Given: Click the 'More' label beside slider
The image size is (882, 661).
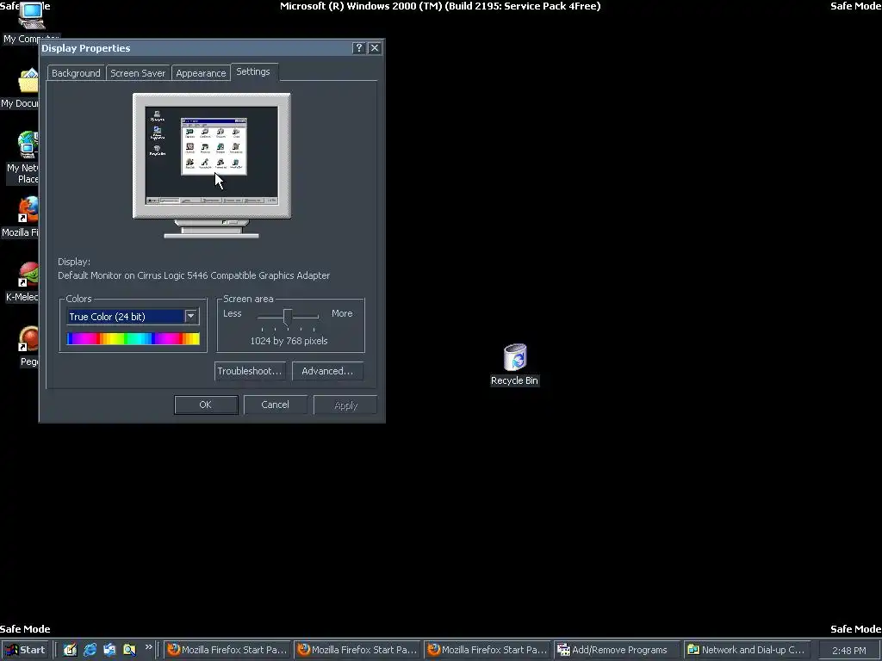Looking at the screenshot, I should coord(342,313).
